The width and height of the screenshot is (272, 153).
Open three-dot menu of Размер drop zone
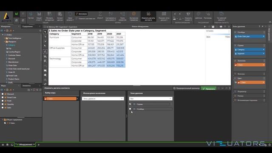click(x=264, y=96)
